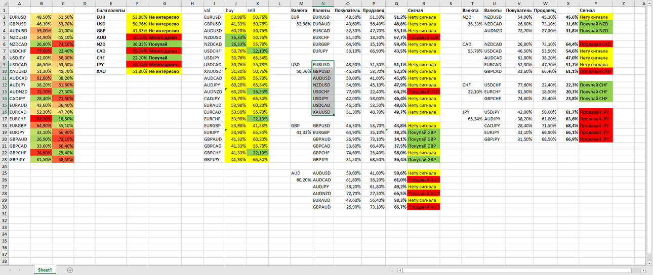Click the vertical scrollbar up arrow

point(649,4)
